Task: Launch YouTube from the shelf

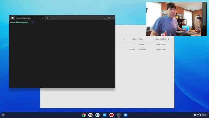Action: (x=111, y=115)
